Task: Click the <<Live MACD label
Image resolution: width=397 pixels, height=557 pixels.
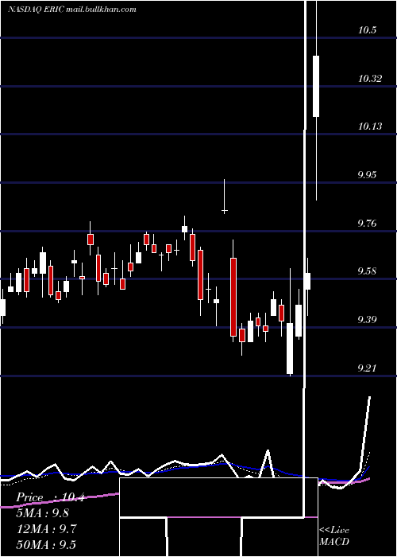Action: pyautogui.click(x=334, y=536)
